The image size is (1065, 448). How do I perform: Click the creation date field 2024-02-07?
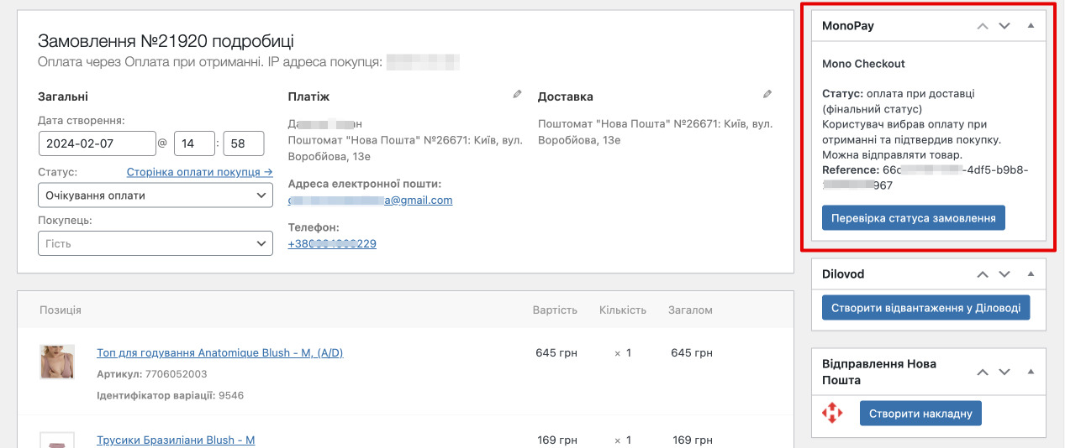click(x=98, y=143)
